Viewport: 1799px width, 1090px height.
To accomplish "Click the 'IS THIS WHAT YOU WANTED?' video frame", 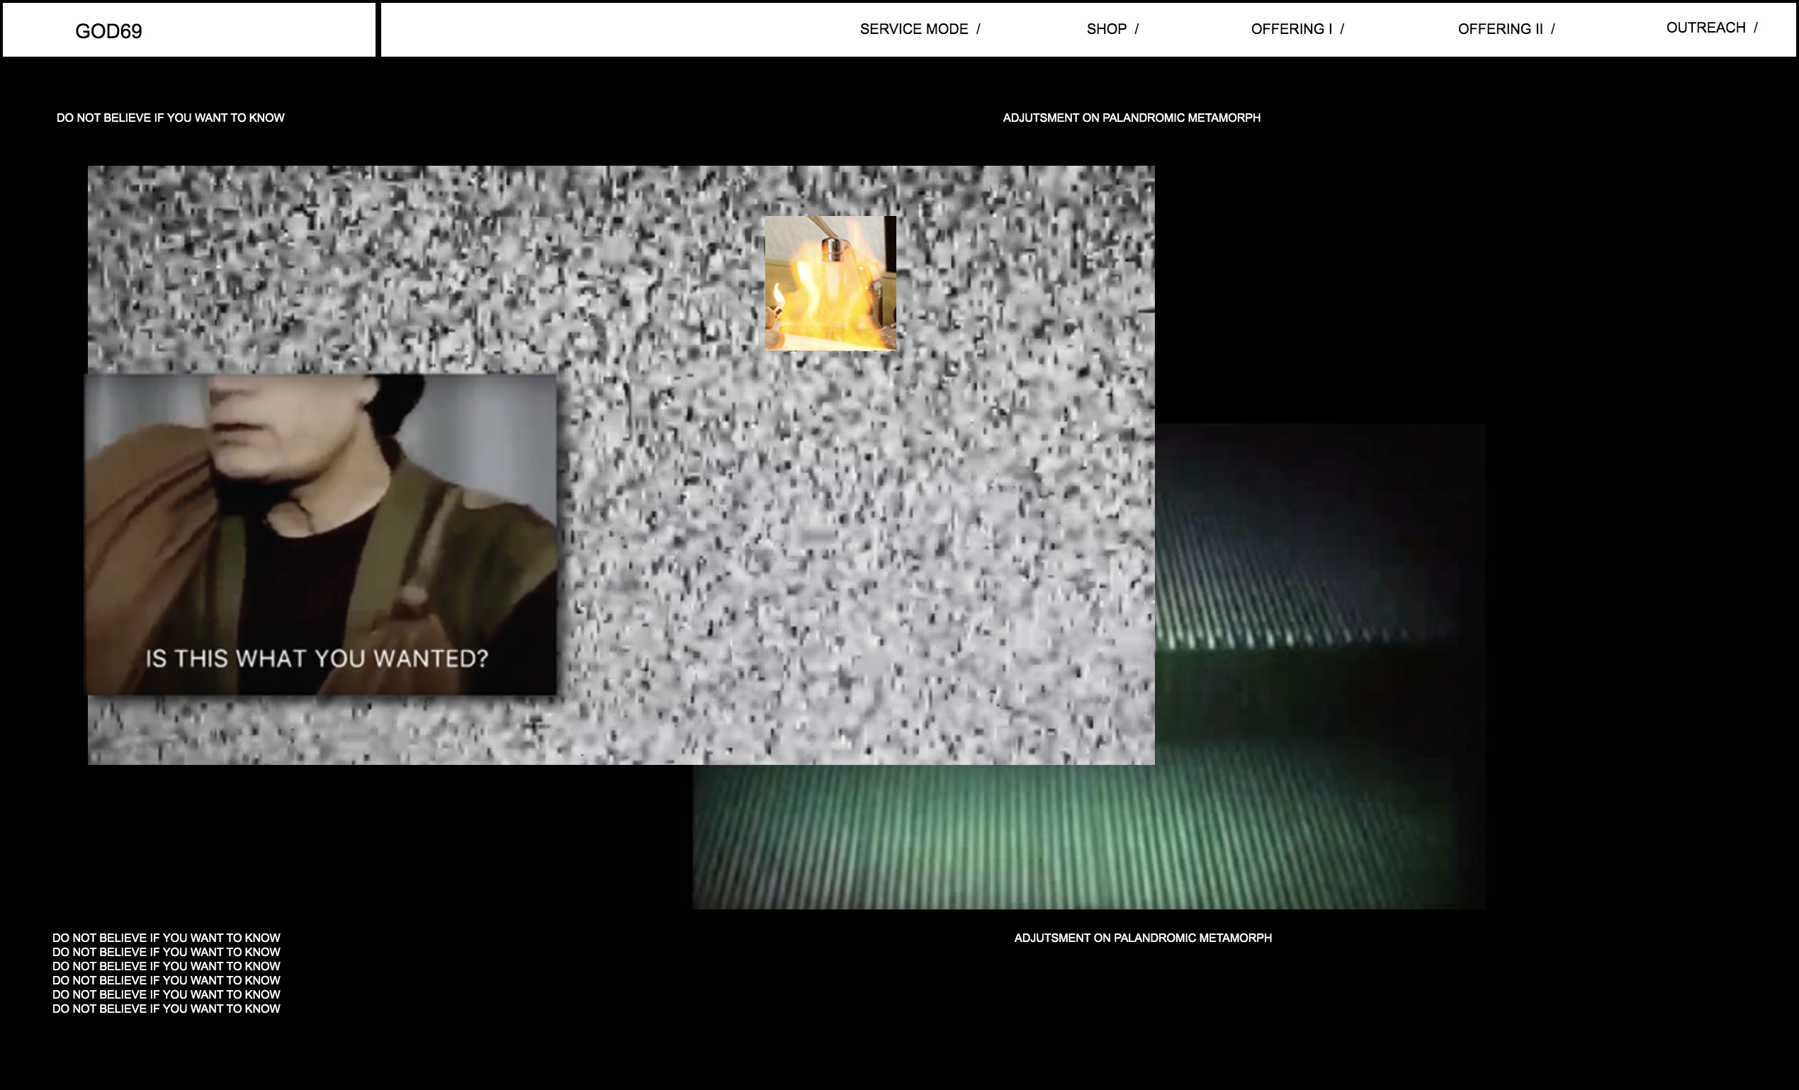I will (321, 534).
